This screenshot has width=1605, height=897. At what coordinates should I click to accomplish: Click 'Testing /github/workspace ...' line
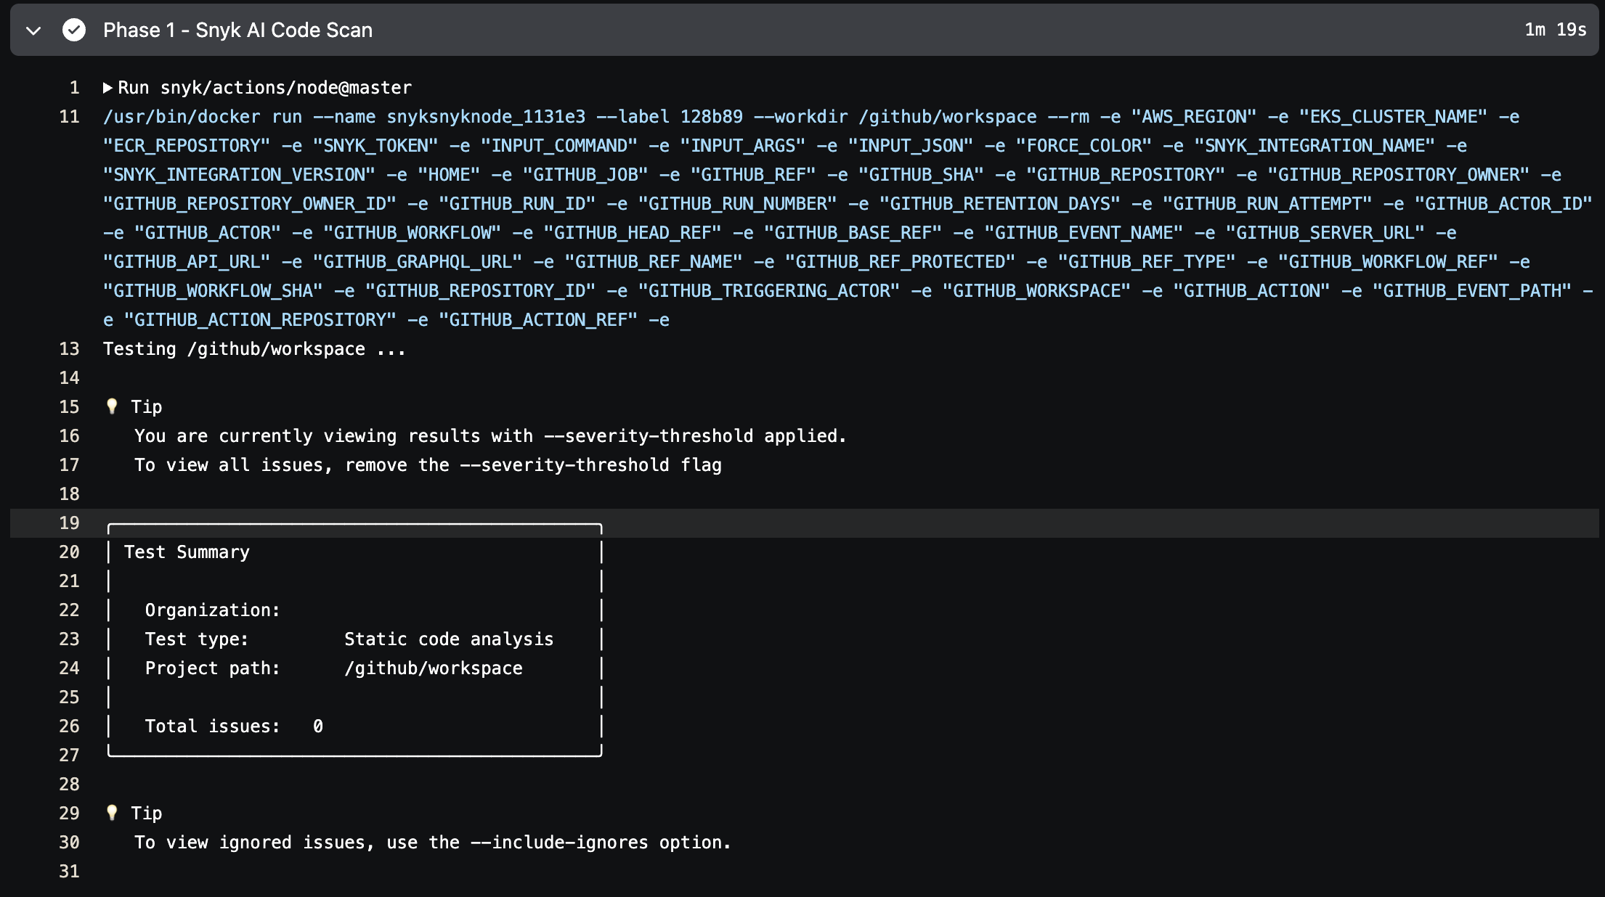[254, 349]
